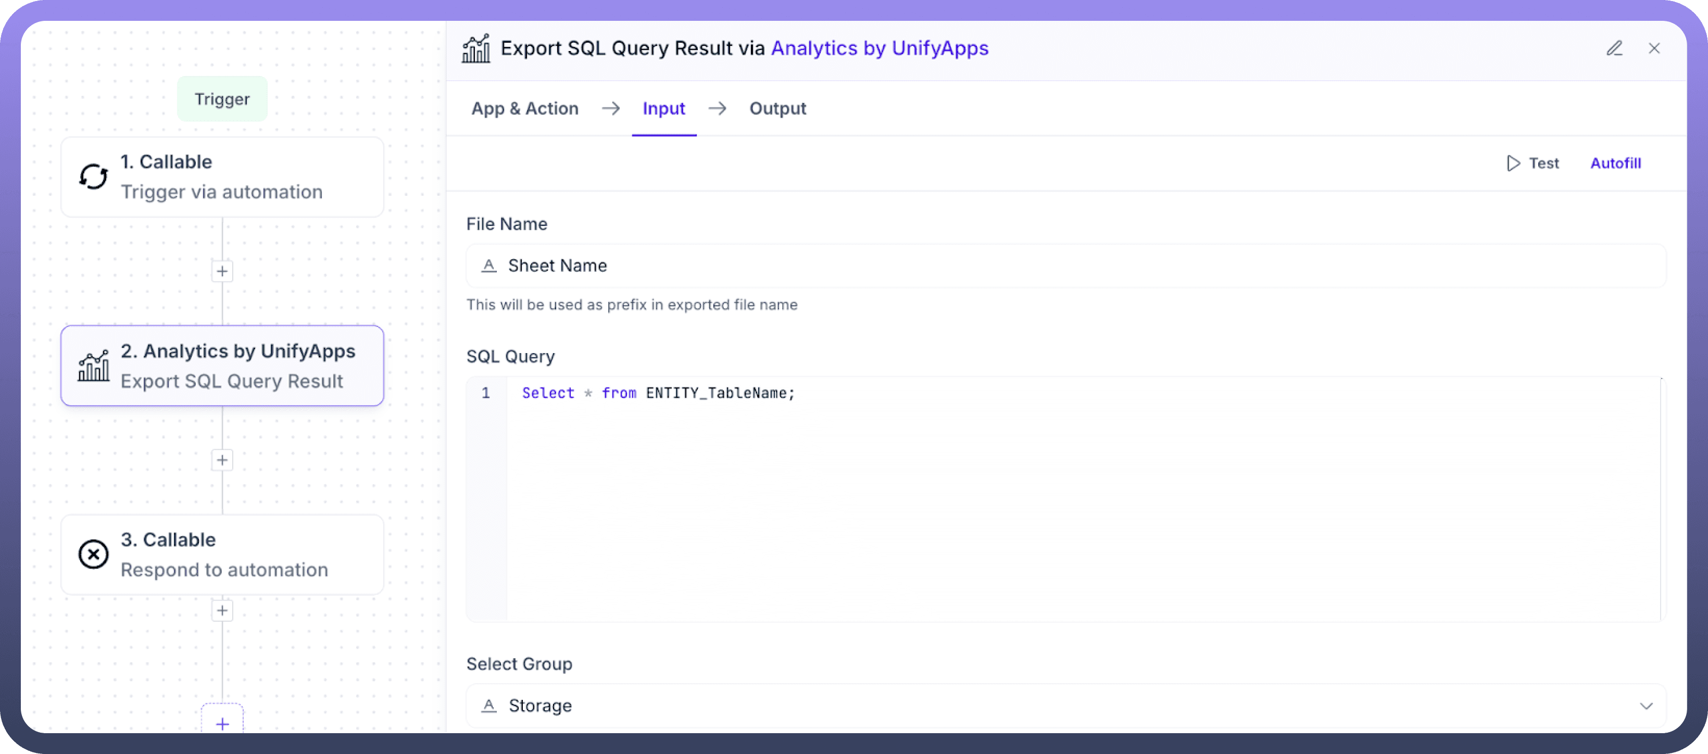1708x754 pixels.
Task: Click inside the SQL Query editor
Action: (1061, 497)
